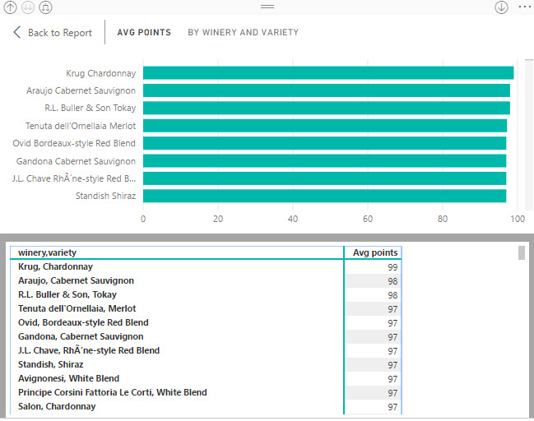Image resolution: width=534 pixels, height=421 pixels.
Task: Select the Gandona Cabernet Sauvignon bar
Action: click(x=324, y=160)
